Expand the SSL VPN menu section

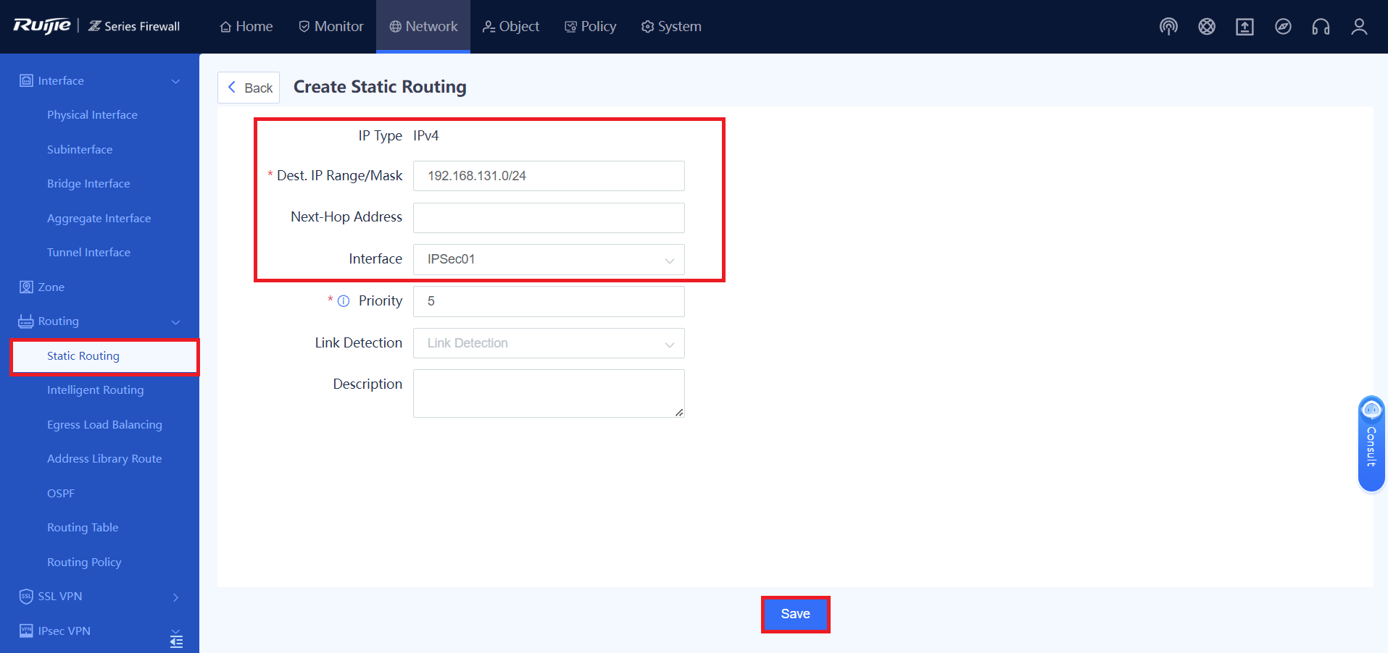(x=175, y=597)
